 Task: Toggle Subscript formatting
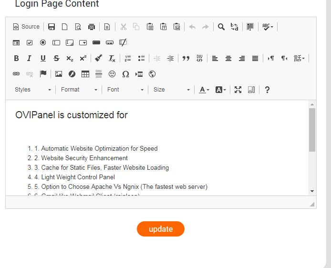70,58
